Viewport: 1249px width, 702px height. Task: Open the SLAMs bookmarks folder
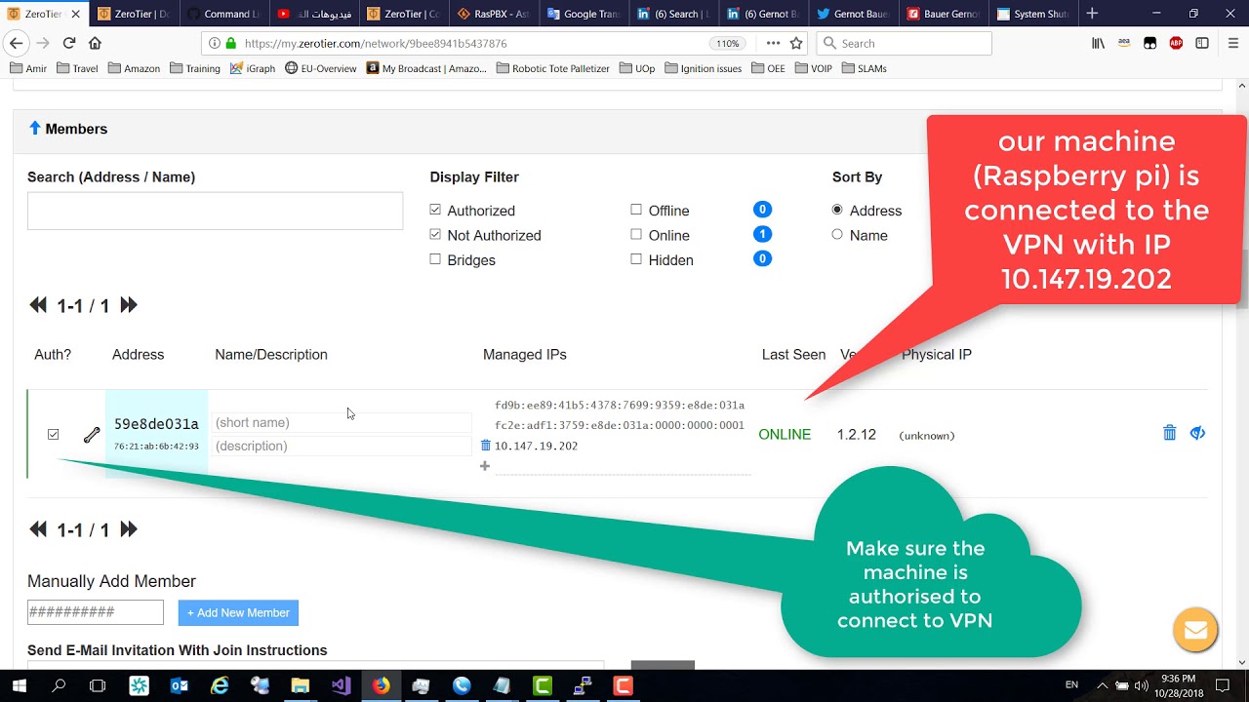pos(865,68)
